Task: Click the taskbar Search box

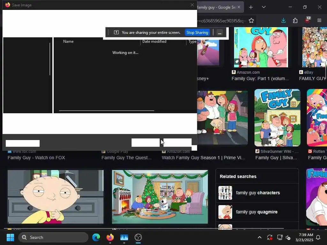Action: pyautogui.click(x=53, y=237)
